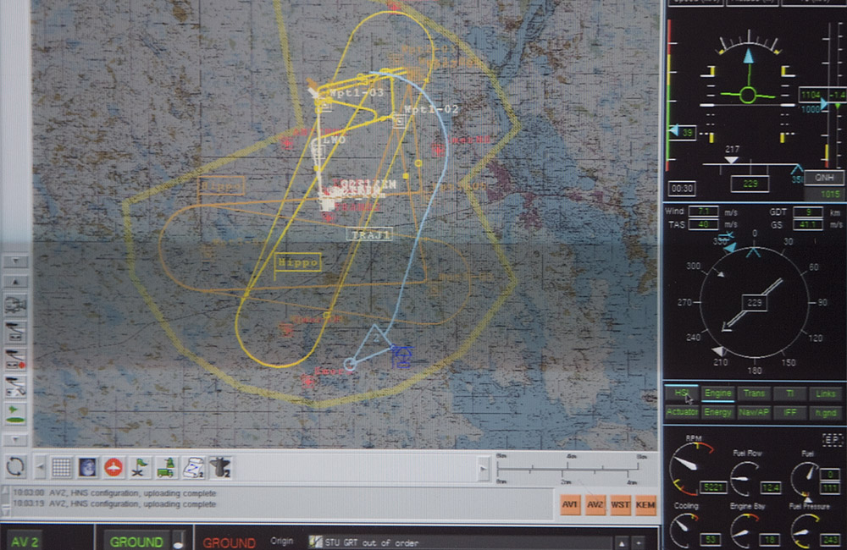Toggle the map grid overlay icon
The image size is (847, 550).
(62, 467)
